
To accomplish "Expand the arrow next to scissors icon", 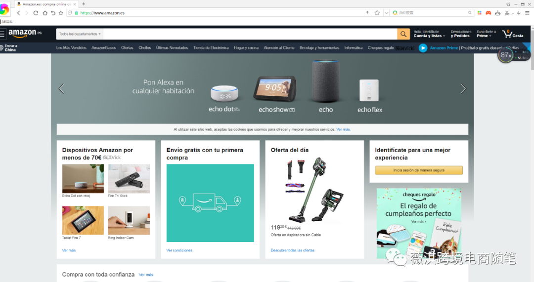I will (513, 13).
